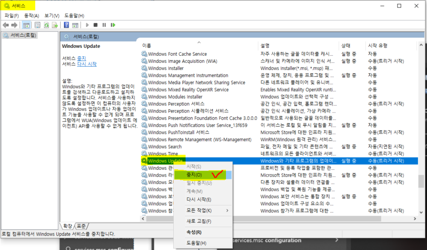
Task: Click the Restart Service icon
Action: click(x=113, y=25)
